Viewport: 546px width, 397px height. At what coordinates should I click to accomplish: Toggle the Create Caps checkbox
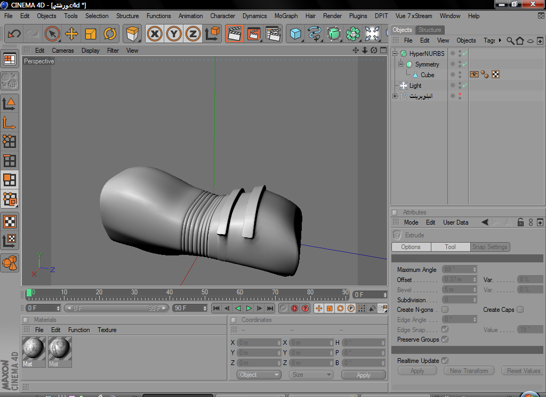coord(520,310)
